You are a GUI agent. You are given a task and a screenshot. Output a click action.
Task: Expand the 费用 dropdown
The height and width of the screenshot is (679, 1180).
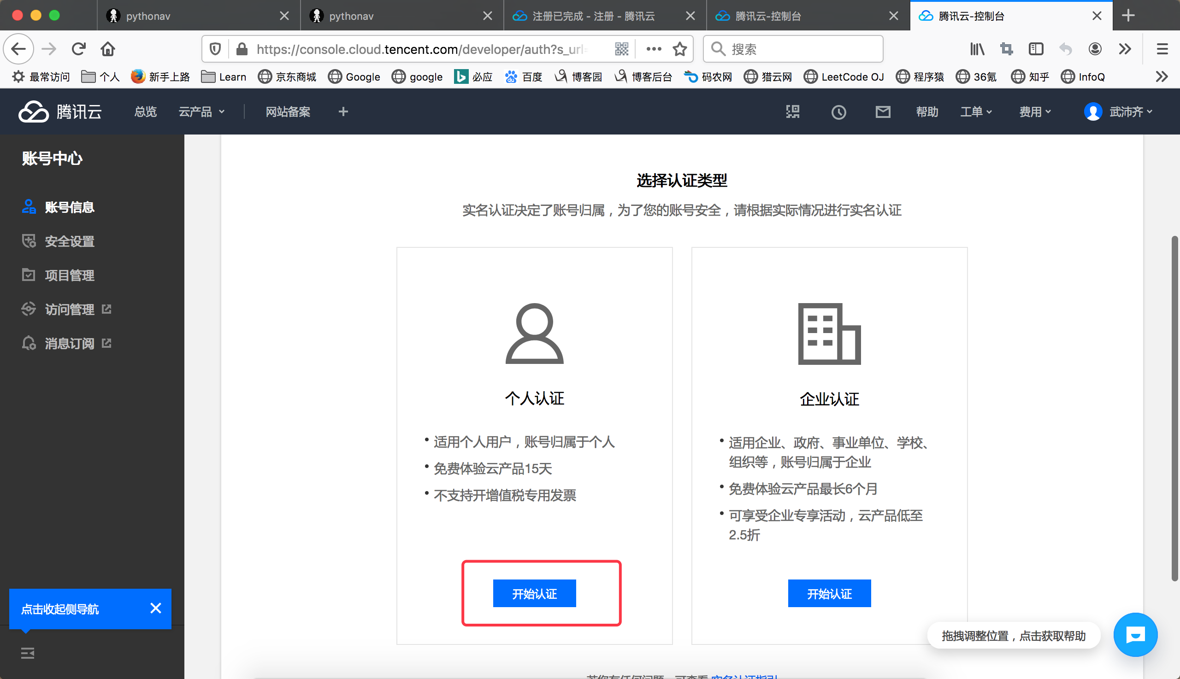tap(1035, 112)
